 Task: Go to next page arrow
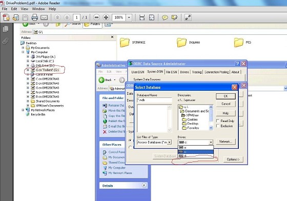(67, 17)
